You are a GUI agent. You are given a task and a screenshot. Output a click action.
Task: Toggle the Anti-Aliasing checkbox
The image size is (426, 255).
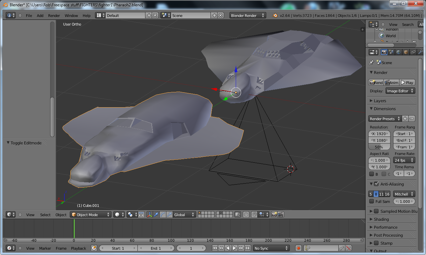coord(376,184)
